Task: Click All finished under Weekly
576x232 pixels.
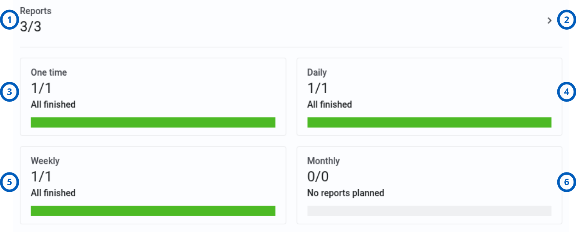Action: pos(53,193)
